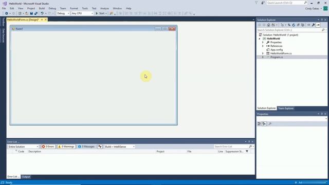
Task: Toggle the 0 Errors filter button
Action: [48, 146]
